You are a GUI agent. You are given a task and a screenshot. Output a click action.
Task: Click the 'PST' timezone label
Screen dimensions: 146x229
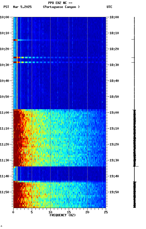tap(6, 7)
